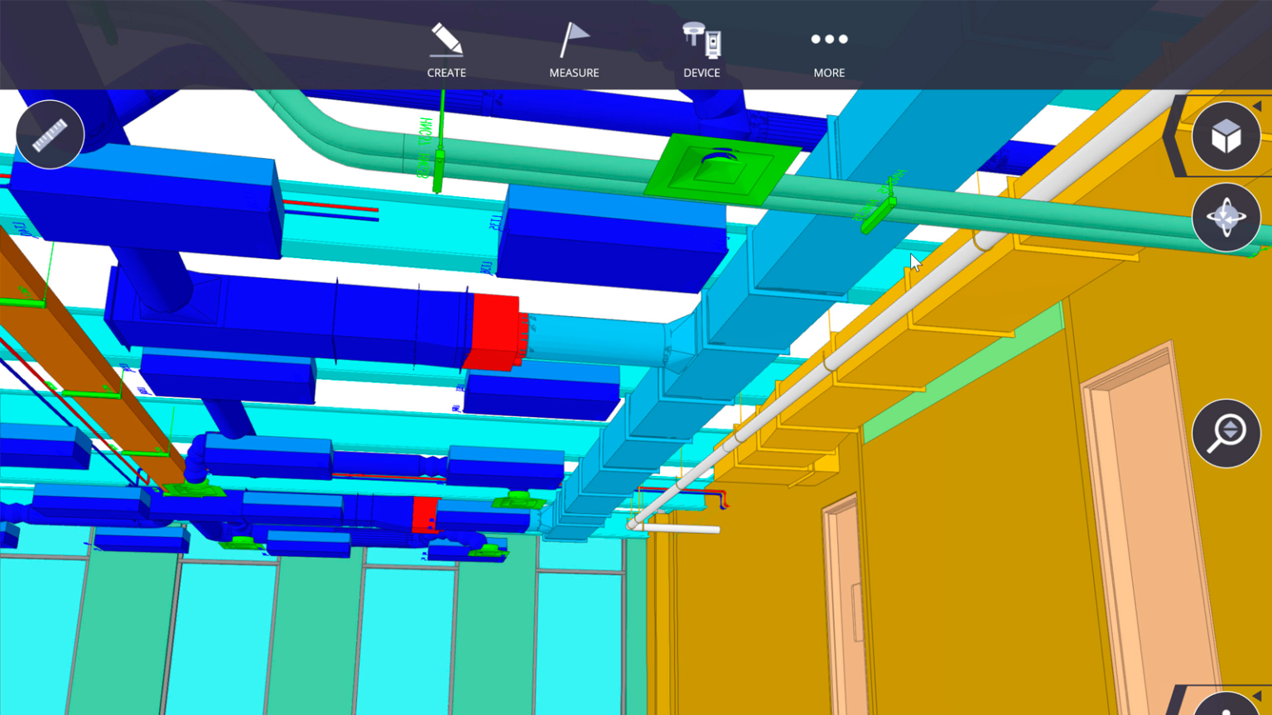1272x715 pixels.
Task: Activate the orbit navigation control
Action: click(1226, 217)
